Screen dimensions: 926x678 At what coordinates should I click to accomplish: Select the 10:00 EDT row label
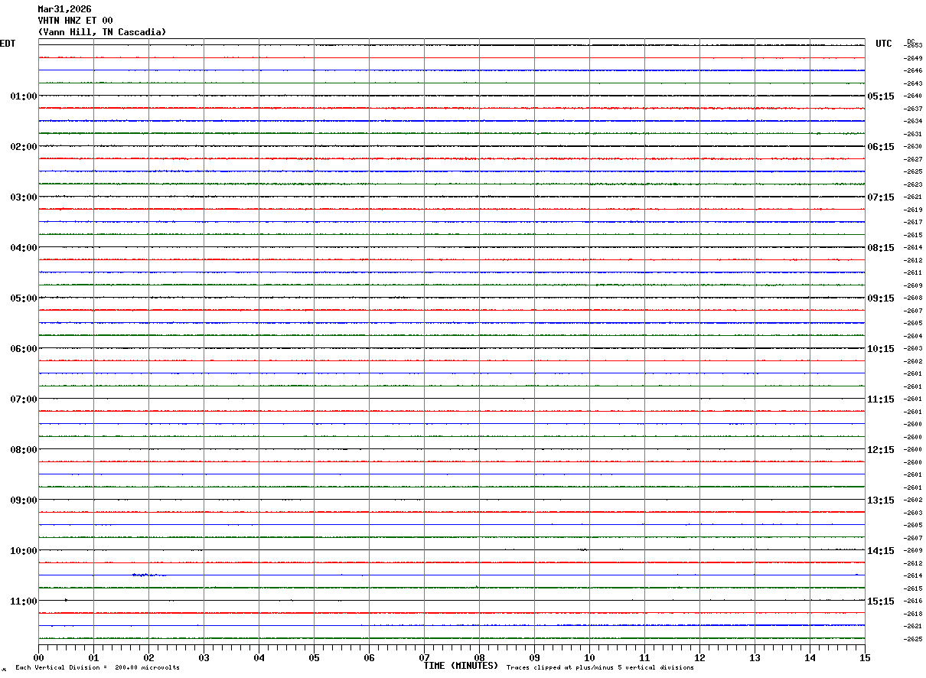coord(24,551)
